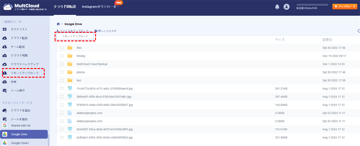360x146 pixels.
Task: Click the MultCloud logo
Action: 25,7
